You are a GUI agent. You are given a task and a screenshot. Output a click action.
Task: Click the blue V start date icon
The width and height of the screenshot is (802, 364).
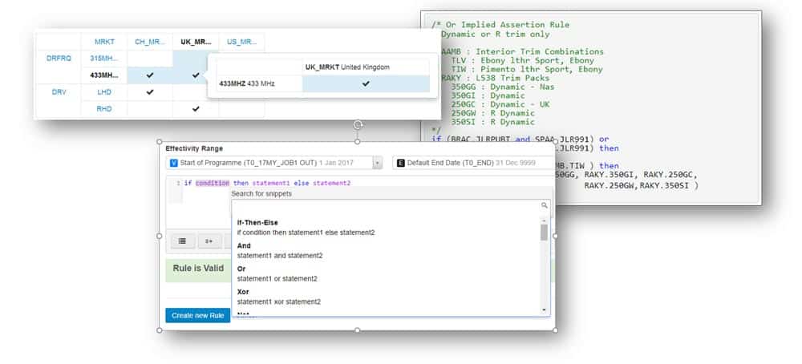(174, 163)
